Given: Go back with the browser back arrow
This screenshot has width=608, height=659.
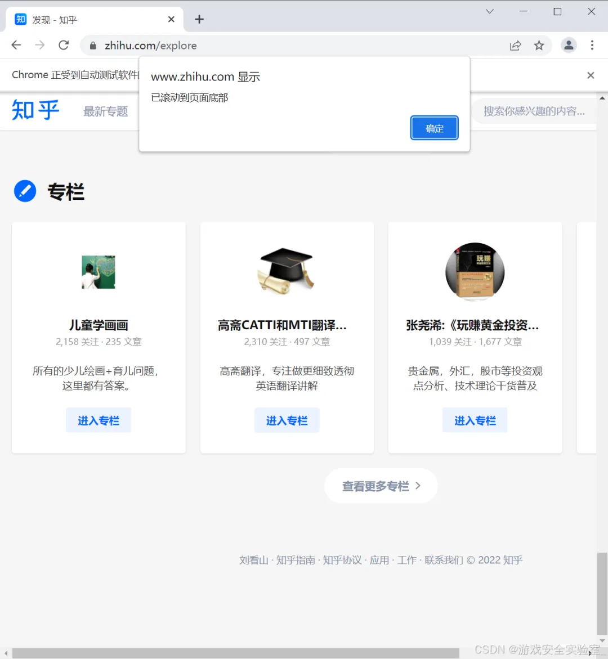Looking at the screenshot, I should pos(16,45).
